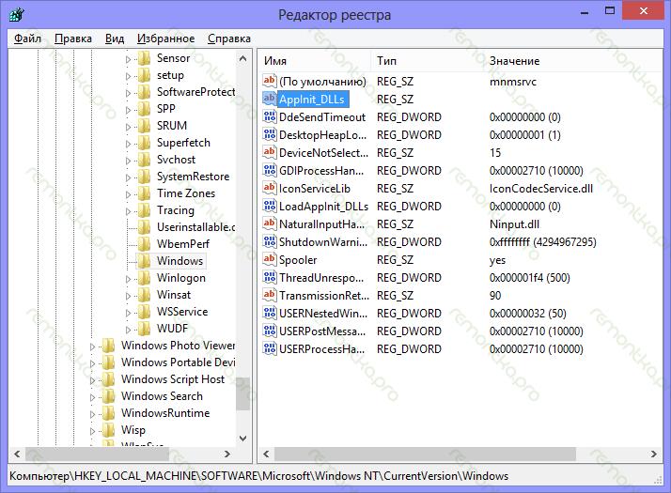This screenshot has width=671, height=493.
Task: Click the DeviceNotSelect... string icon
Action: (x=270, y=152)
